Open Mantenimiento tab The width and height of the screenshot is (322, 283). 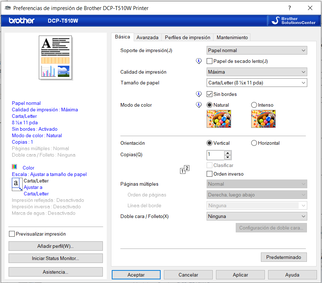pyautogui.click(x=232, y=38)
